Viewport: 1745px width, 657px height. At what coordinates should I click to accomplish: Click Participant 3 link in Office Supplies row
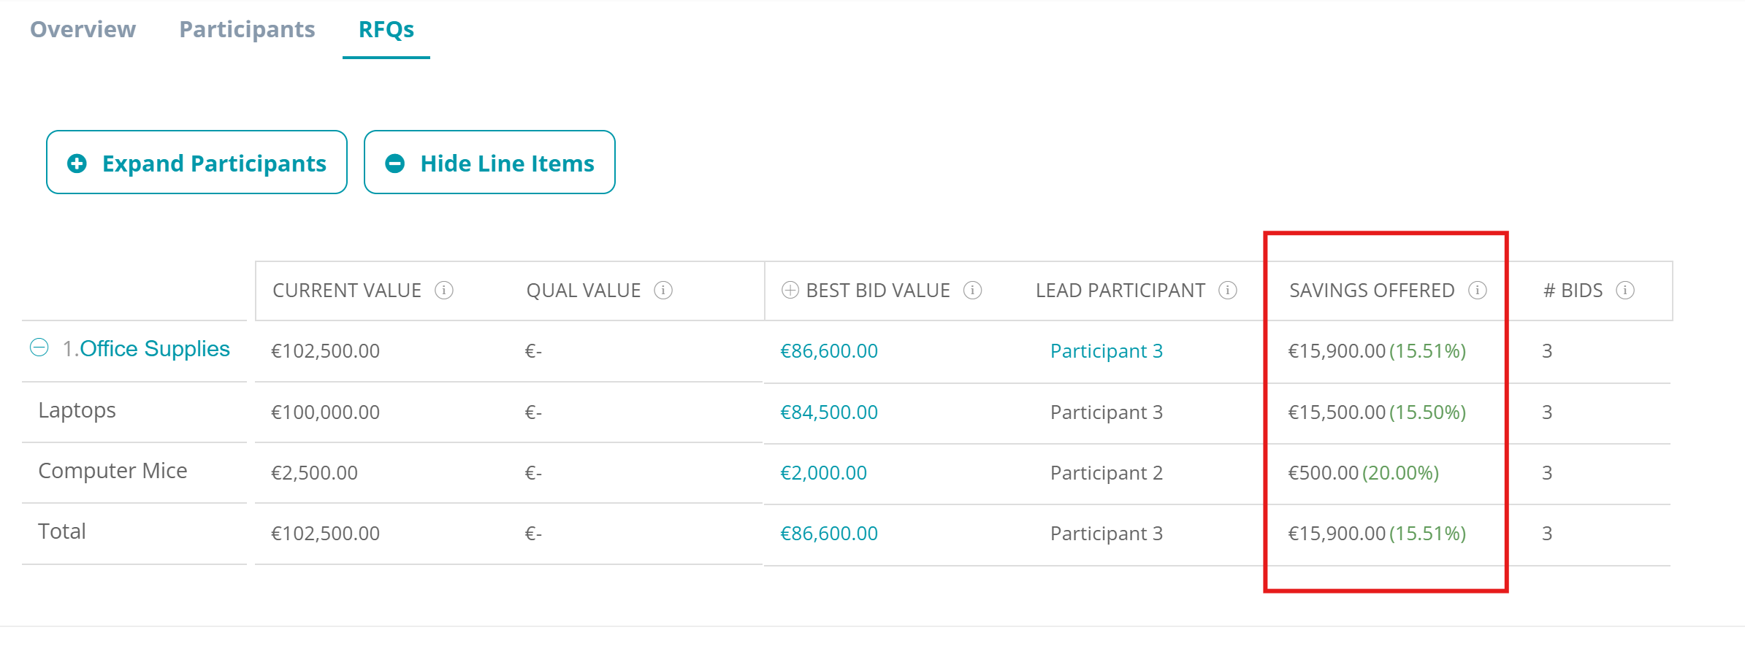[1107, 351]
